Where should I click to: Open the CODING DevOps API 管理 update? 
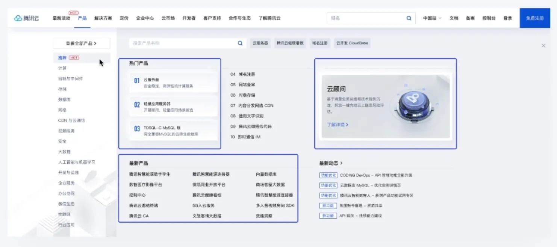coord(376,175)
